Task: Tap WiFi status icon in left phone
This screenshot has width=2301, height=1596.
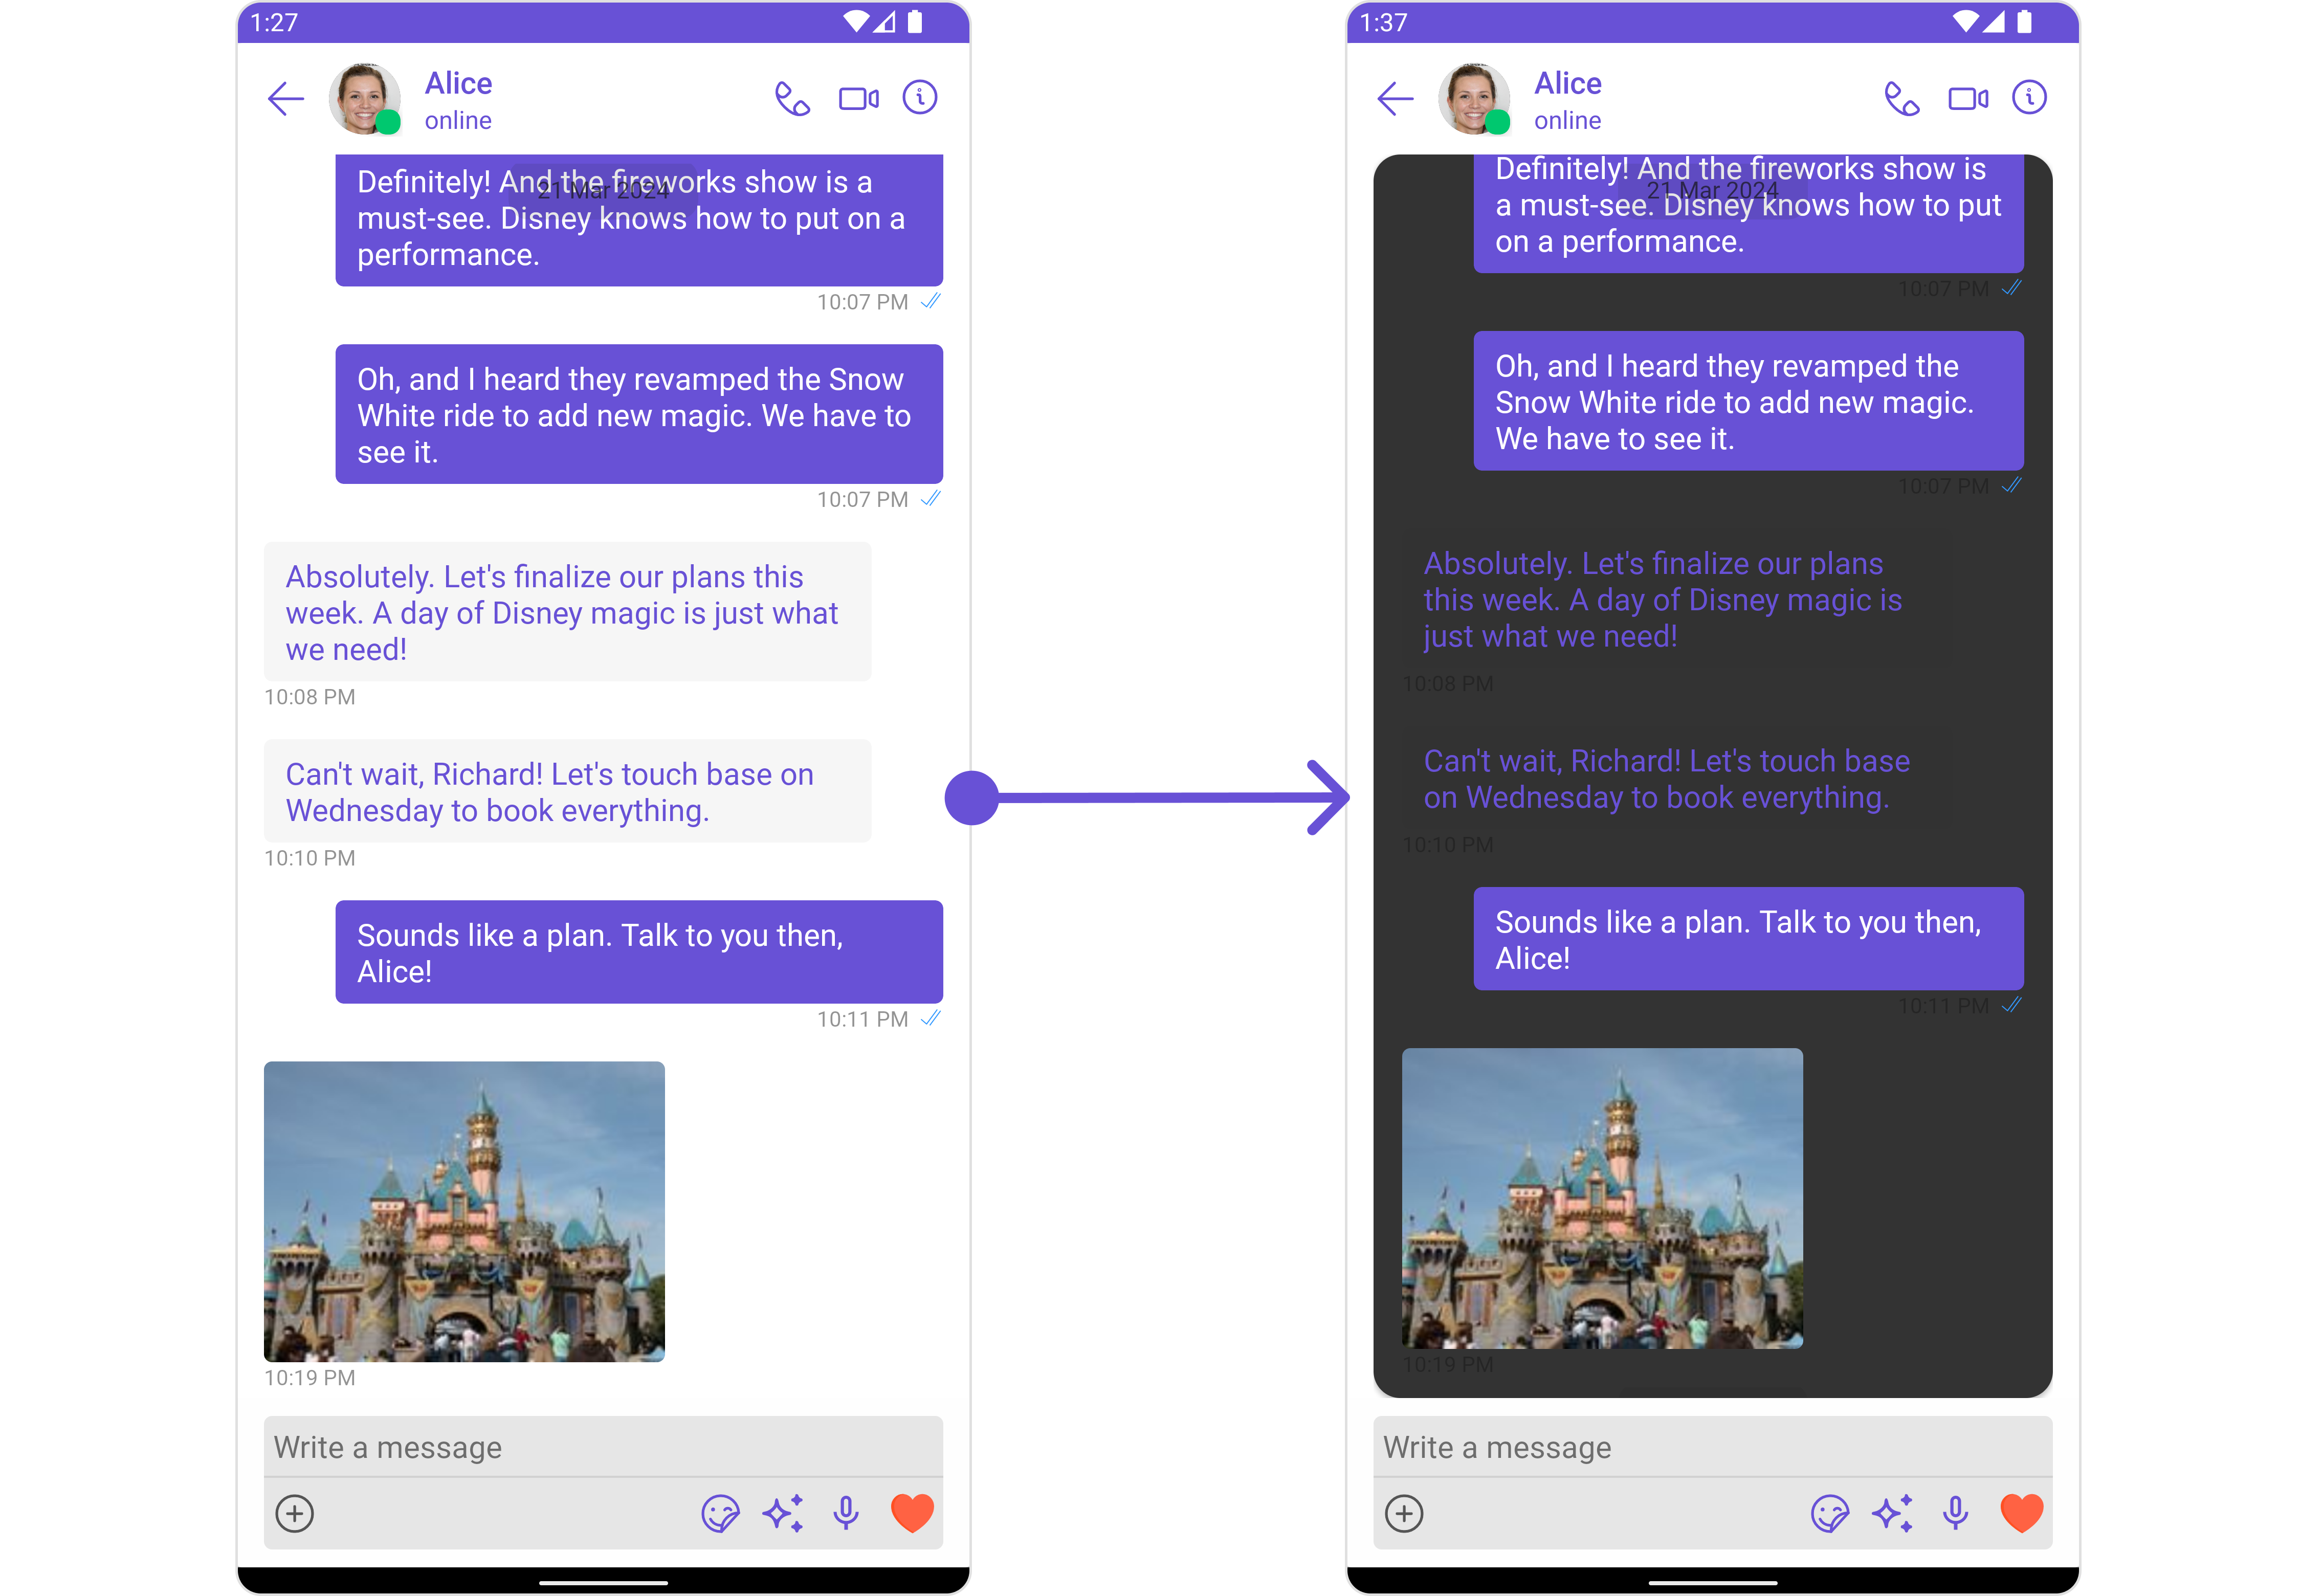Action: click(x=855, y=21)
